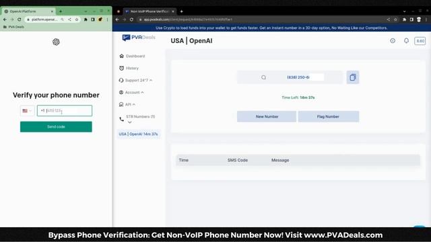Viewport: 431px width, 242px height.
Task: Open Chrome menu in OpenAI window
Action: pos(107,19)
